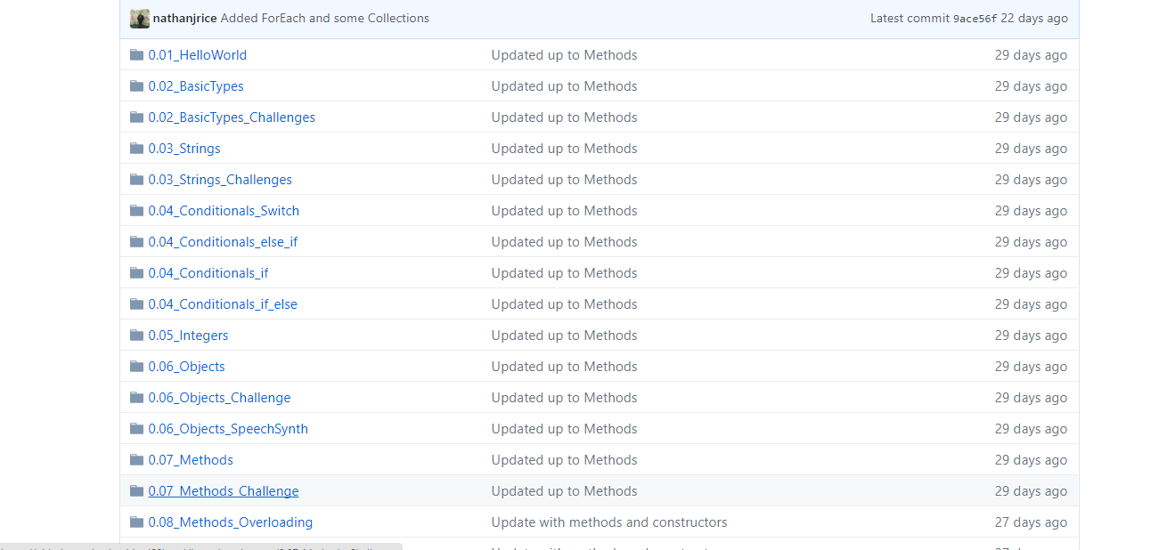
Task: Navigate into 0.04_Conditionals_else_if folder
Action: (x=223, y=242)
